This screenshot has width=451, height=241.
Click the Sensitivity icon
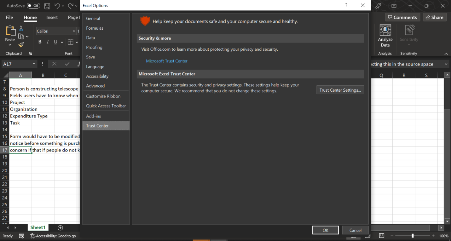coord(409,30)
